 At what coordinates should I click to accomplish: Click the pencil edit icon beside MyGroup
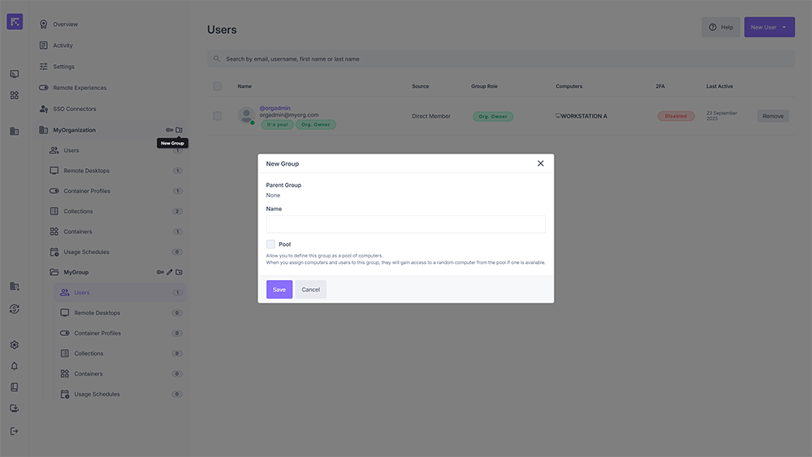[170, 272]
